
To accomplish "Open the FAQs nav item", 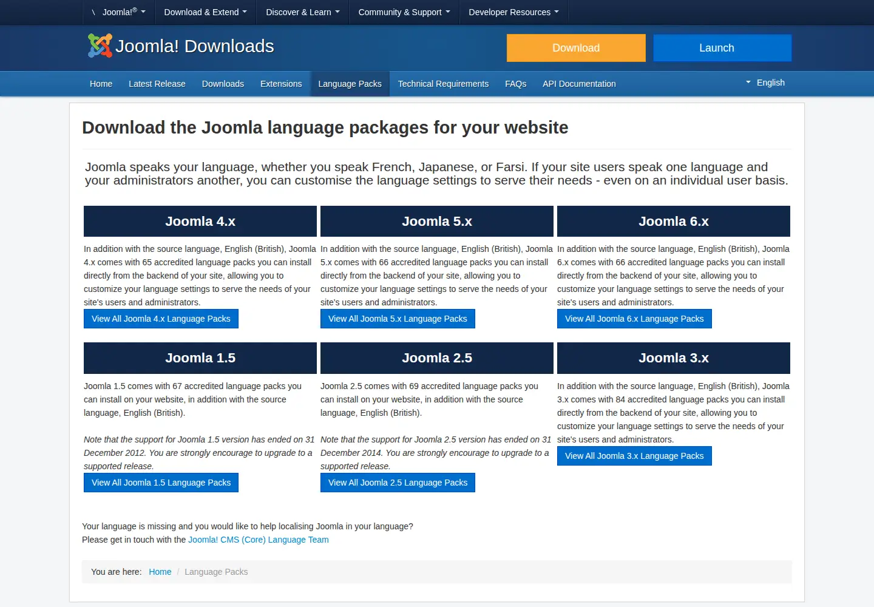I will (x=515, y=84).
